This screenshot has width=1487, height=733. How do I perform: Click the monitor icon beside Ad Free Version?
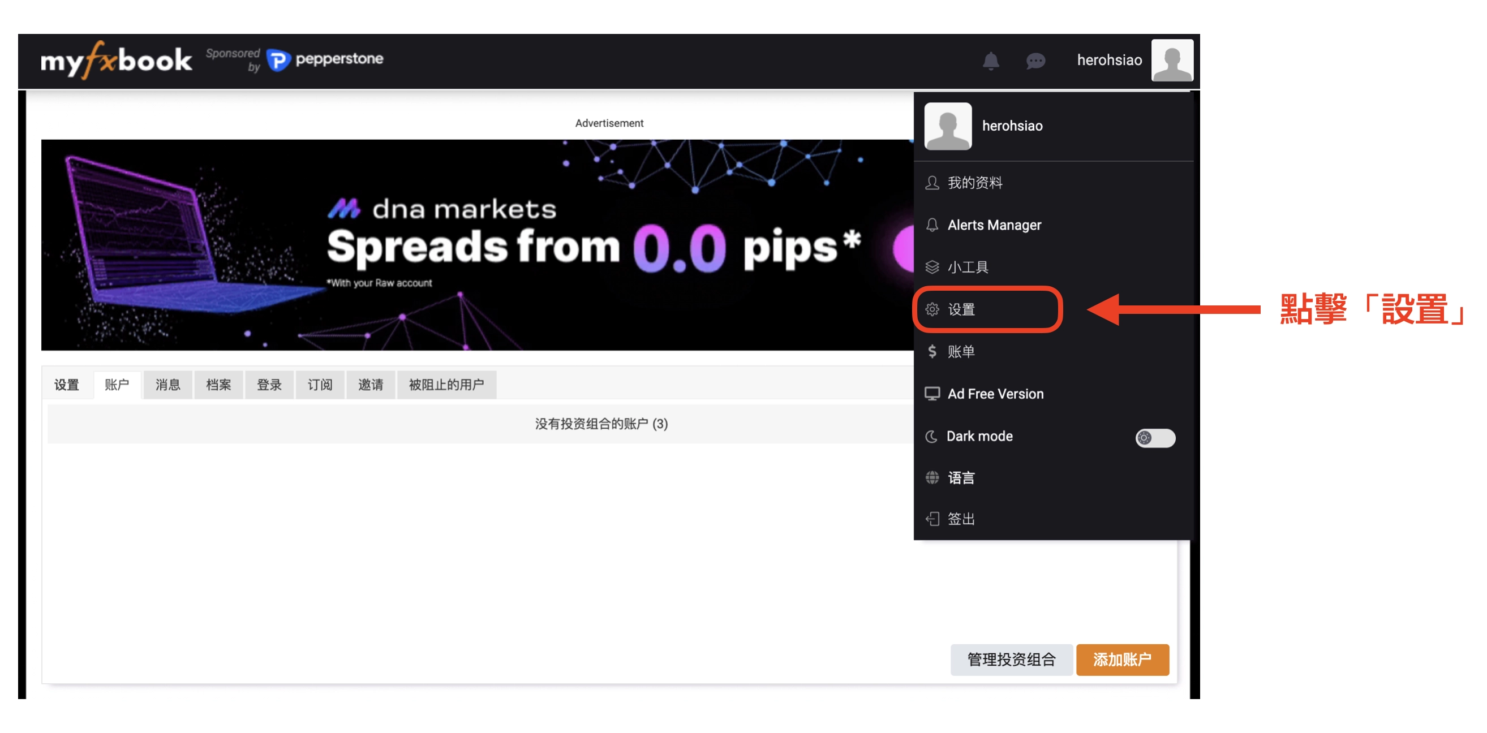click(932, 394)
